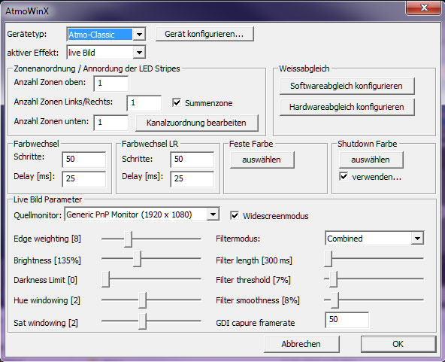This screenshot has height=362, width=445.
Task: Confirm settings with OK button
Action: point(398,344)
